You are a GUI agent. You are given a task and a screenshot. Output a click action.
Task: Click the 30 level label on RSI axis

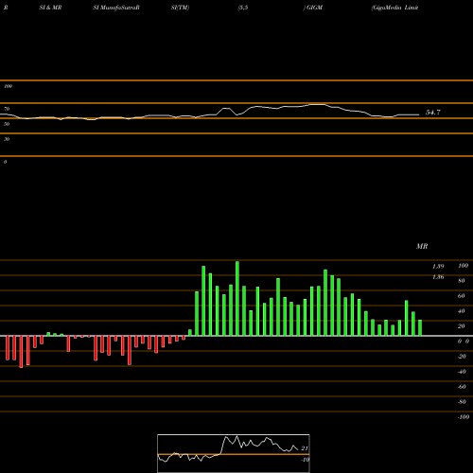coord(7,139)
